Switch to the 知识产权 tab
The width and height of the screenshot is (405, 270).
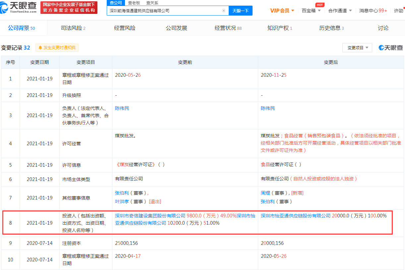(280, 28)
